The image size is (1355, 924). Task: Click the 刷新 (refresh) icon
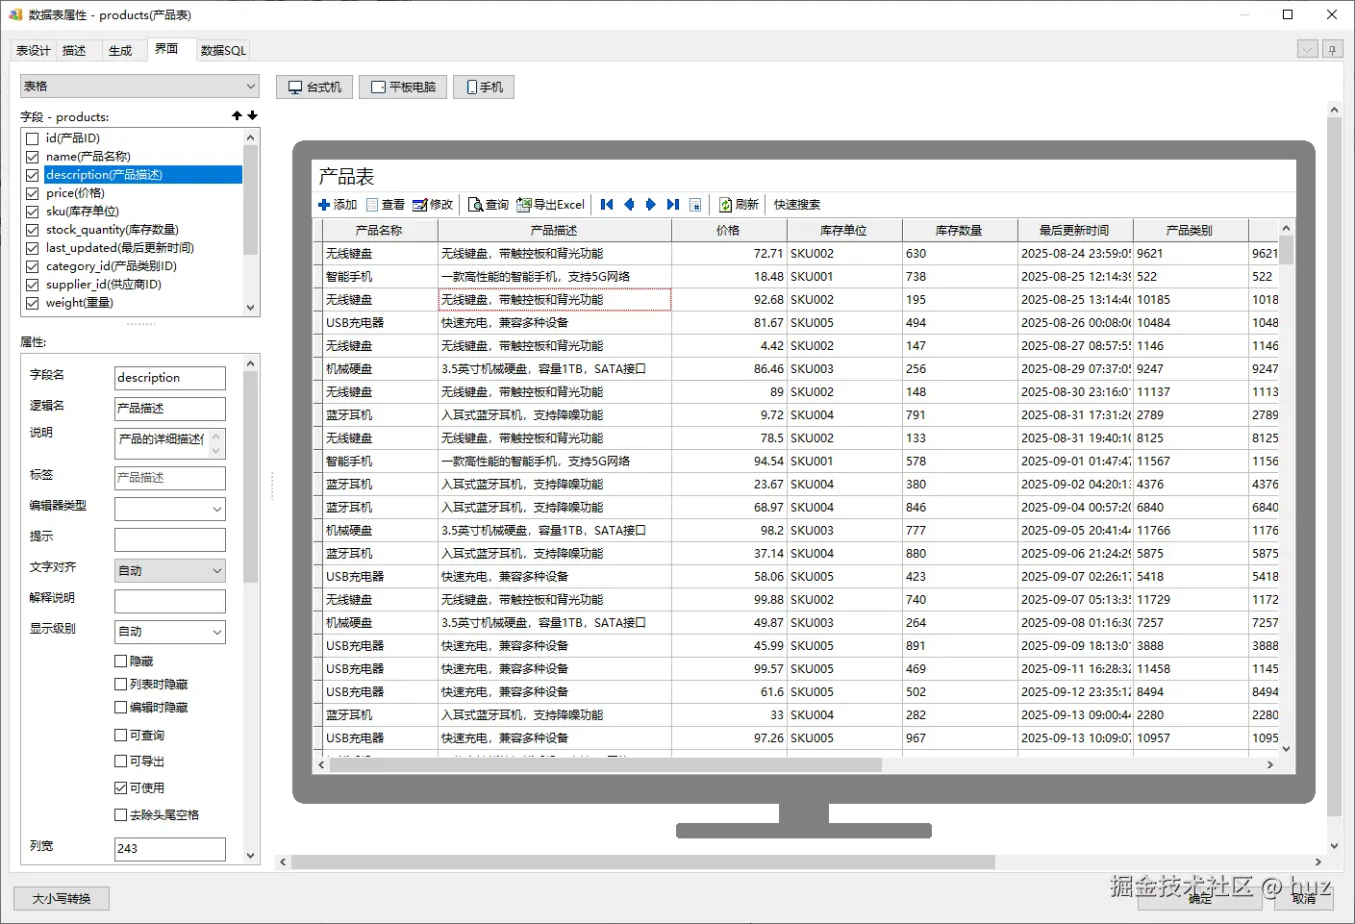726,205
